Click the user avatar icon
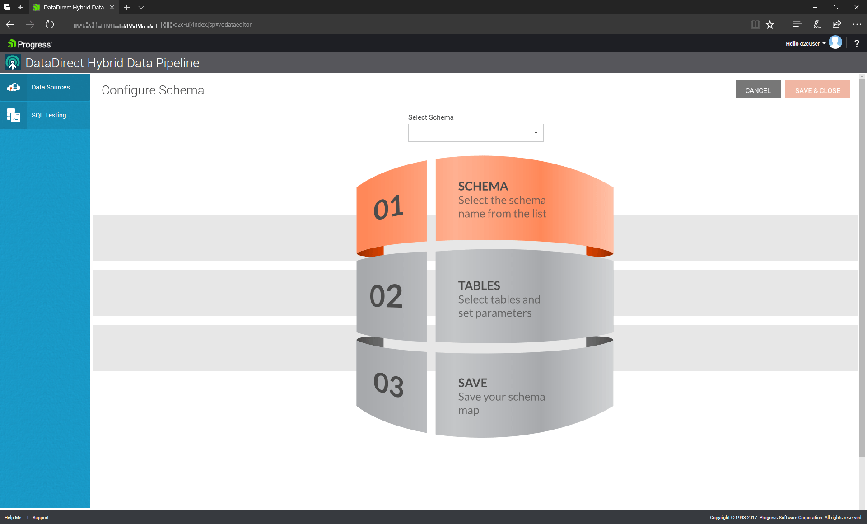867x524 pixels. coord(835,42)
